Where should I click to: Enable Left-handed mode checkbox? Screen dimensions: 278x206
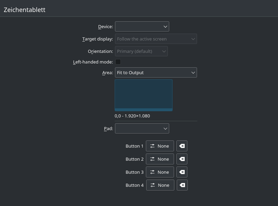point(118,62)
